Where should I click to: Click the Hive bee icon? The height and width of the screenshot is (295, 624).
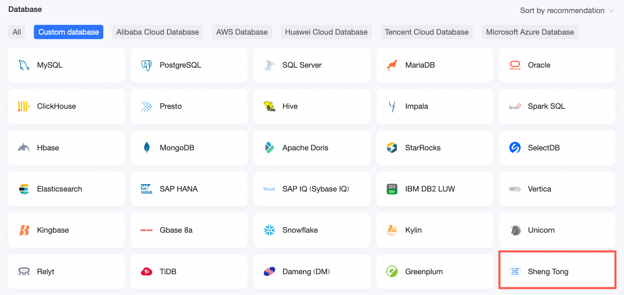(270, 106)
